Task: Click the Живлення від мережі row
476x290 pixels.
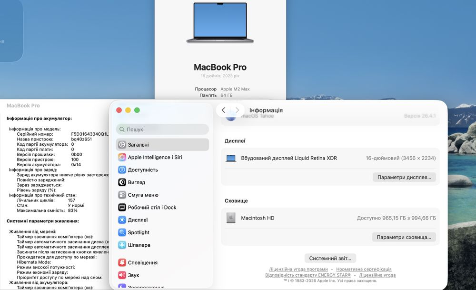Action: point(32,231)
